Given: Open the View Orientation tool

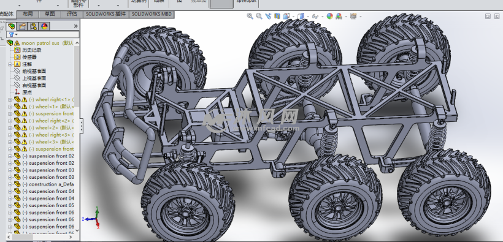Looking at the screenshot, I should (x=286, y=16).
